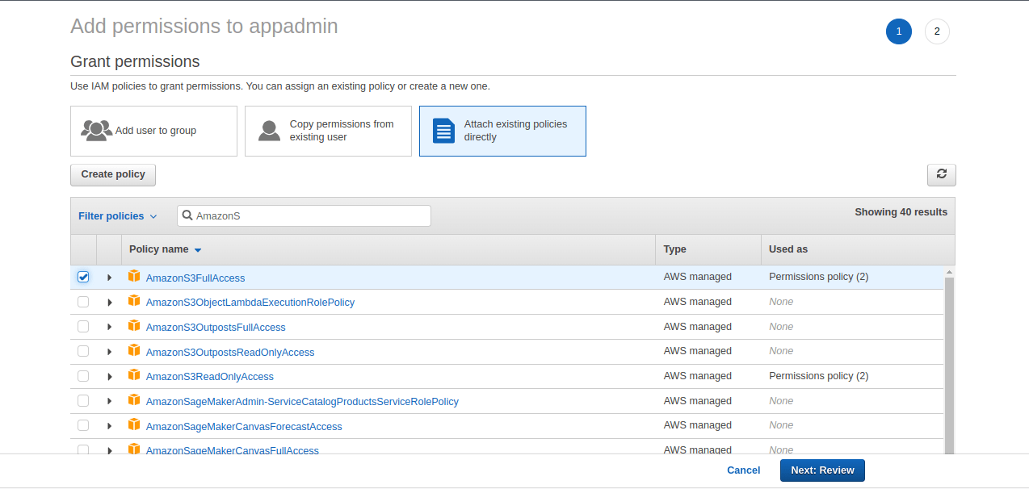Open the AmazonS3FullAccess policy link

195,278
